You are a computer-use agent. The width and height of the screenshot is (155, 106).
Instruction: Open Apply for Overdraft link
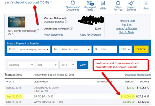pyautogui.click(x=90, y=35)
